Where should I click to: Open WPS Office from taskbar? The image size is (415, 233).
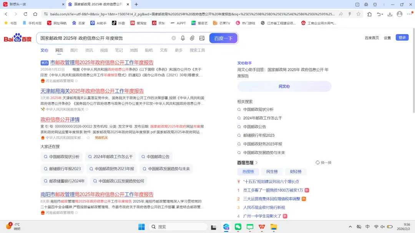[x=262, y=226]
